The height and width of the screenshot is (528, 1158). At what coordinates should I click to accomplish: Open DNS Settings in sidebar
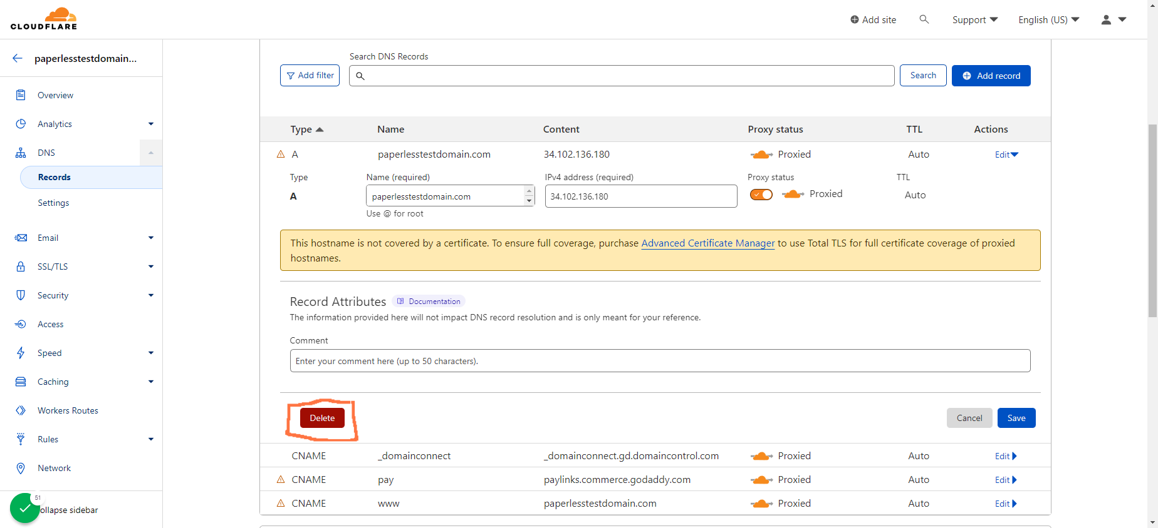(x=53, y=203)
